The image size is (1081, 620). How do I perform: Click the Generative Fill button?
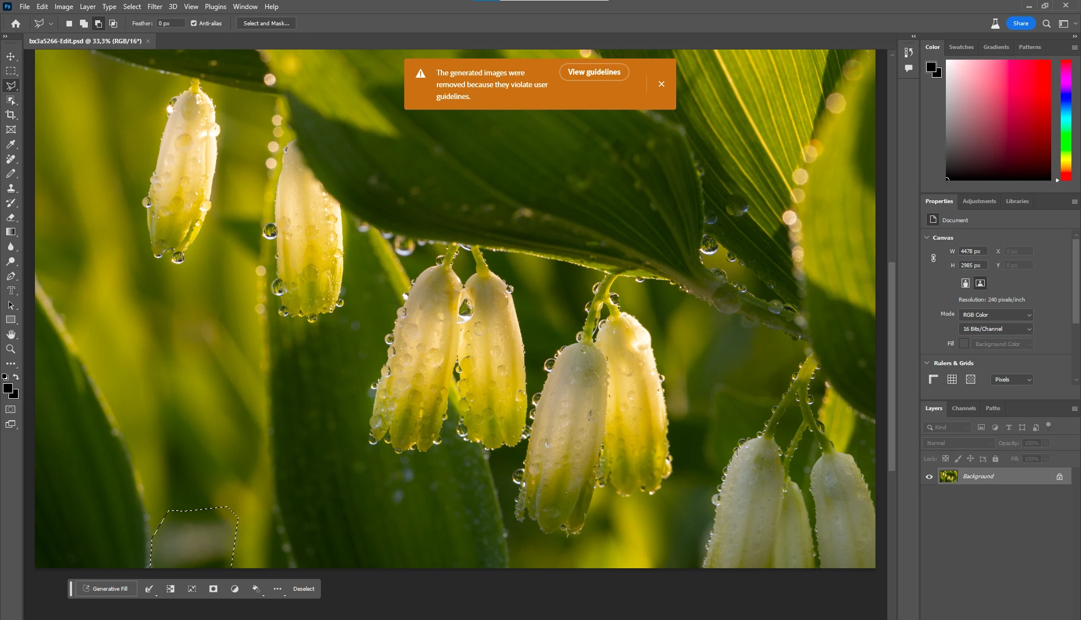click(x=105, y=589)
